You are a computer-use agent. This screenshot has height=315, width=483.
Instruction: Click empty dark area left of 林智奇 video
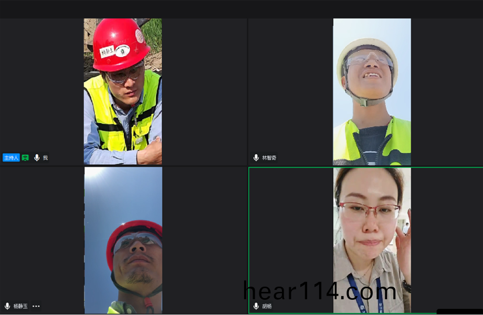290,92
